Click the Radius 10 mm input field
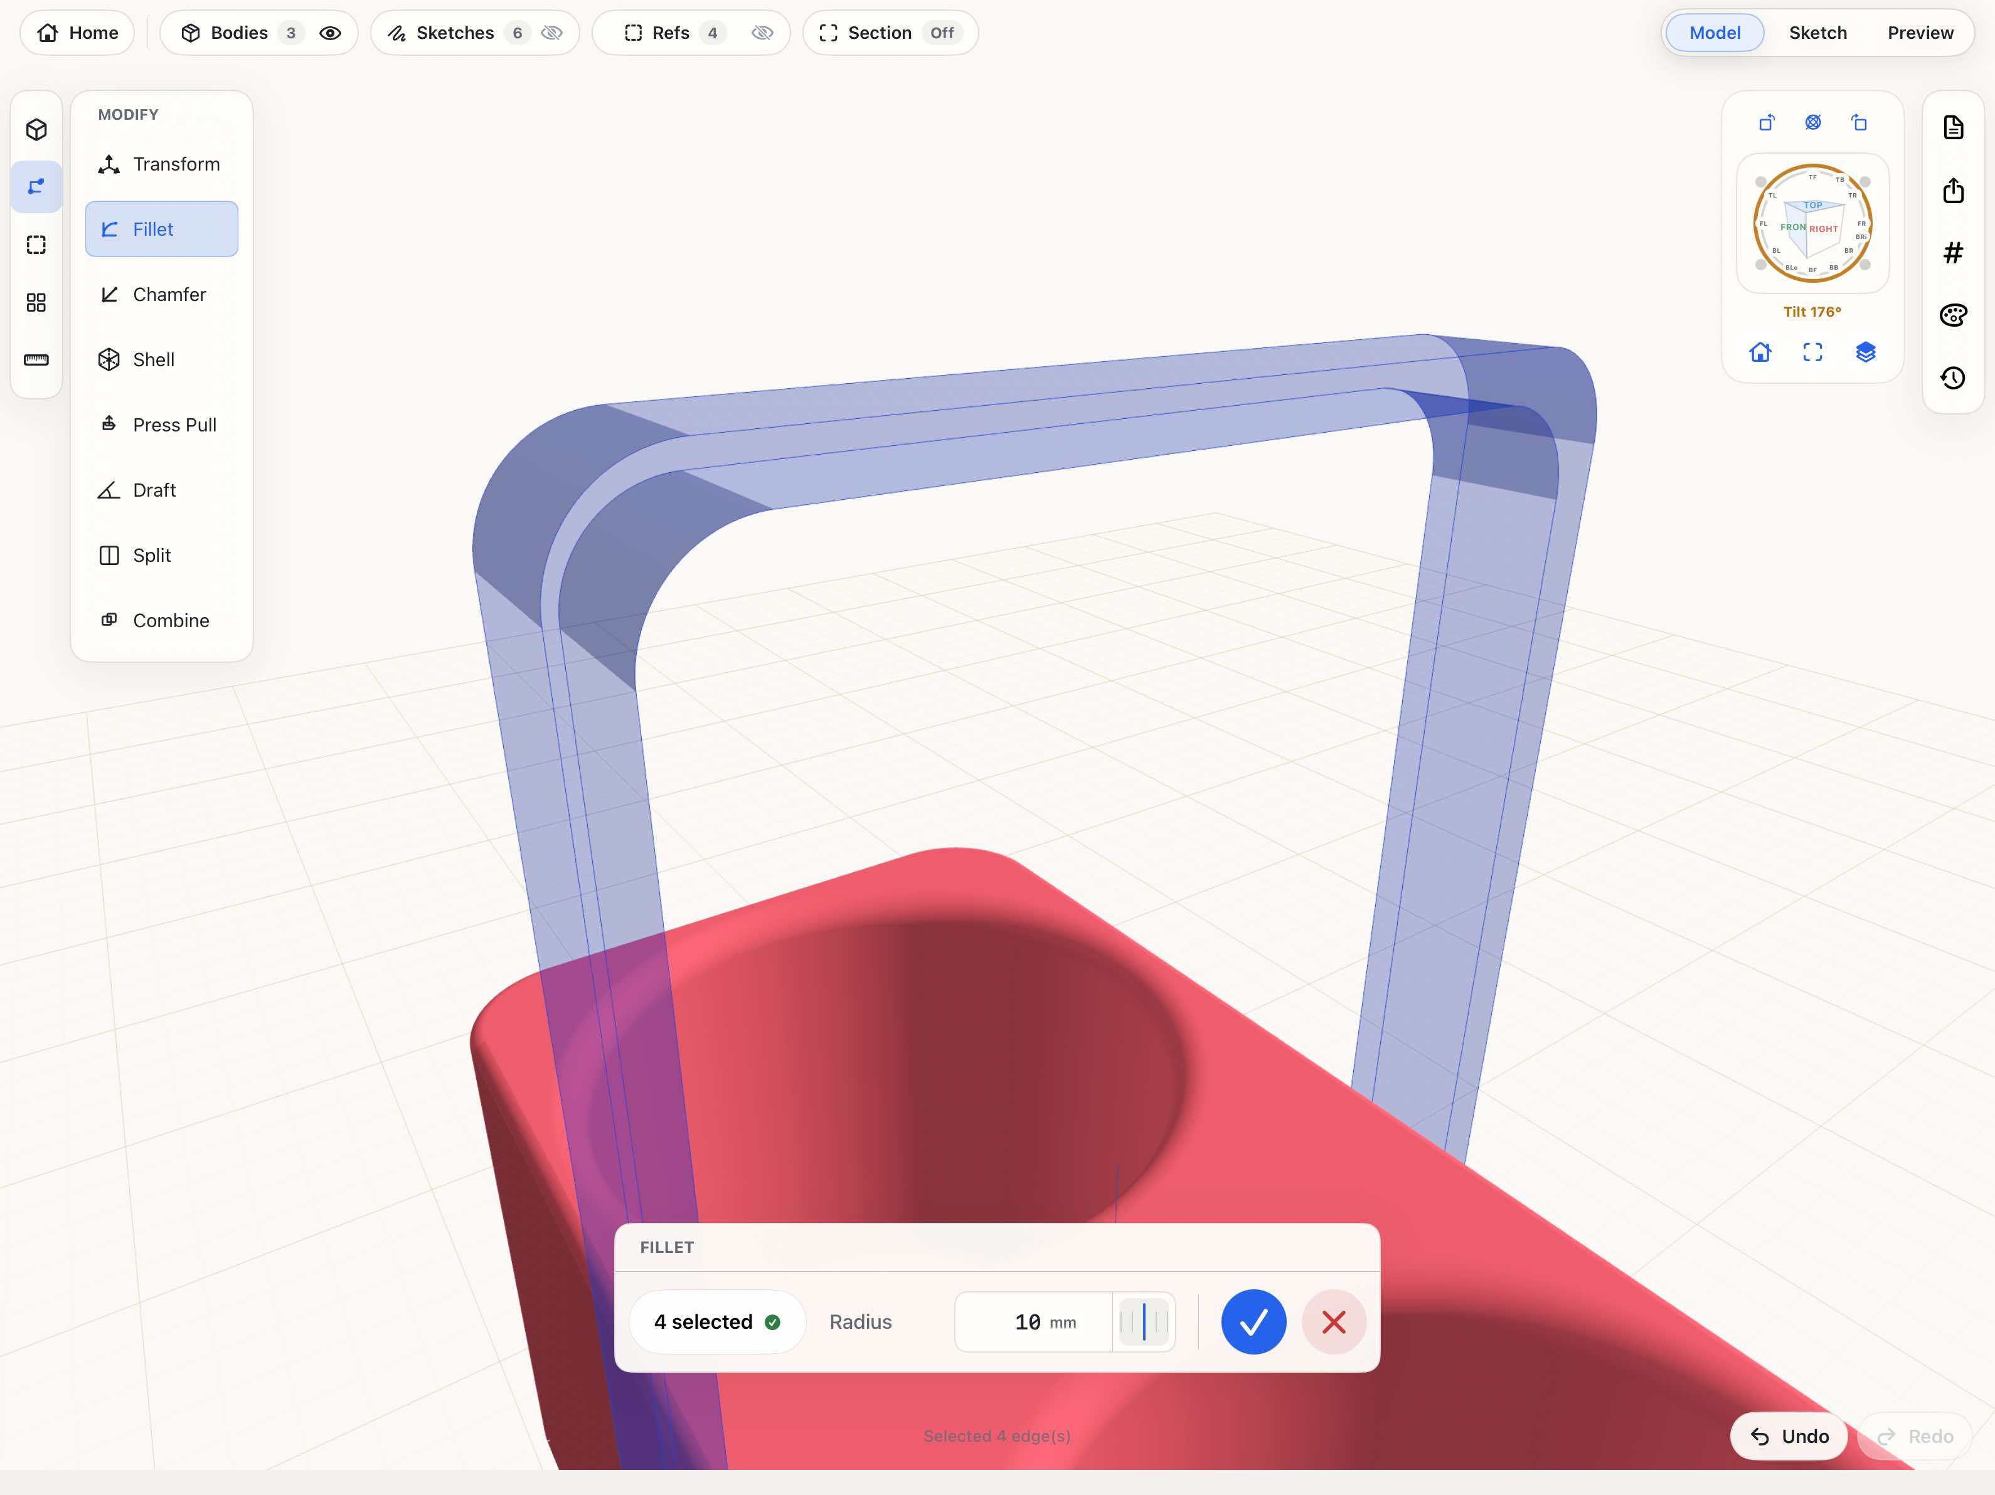Image resolution: width=1995 pixels, height=1495 pixels. coord(1034,1322)
